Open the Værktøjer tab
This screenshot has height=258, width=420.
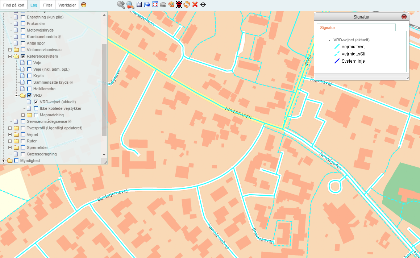pos(67,5)
